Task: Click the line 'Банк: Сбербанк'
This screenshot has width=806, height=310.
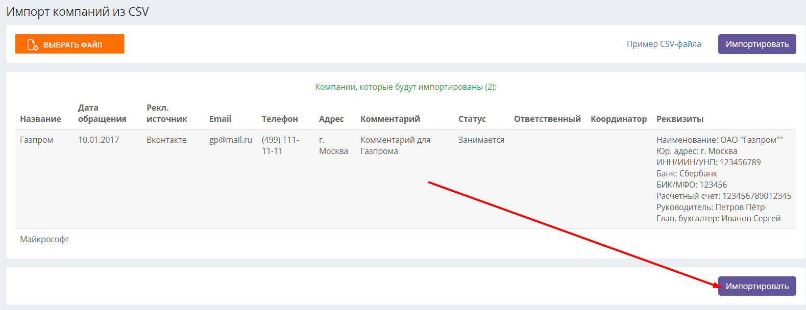Action: [687, 173]
